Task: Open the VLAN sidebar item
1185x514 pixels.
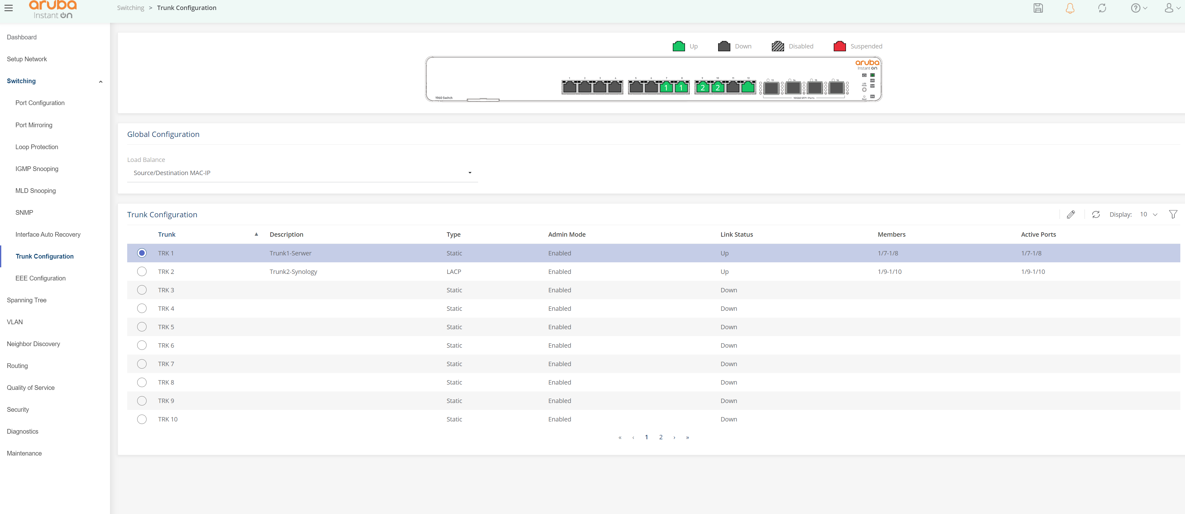Action: [15, 322]
